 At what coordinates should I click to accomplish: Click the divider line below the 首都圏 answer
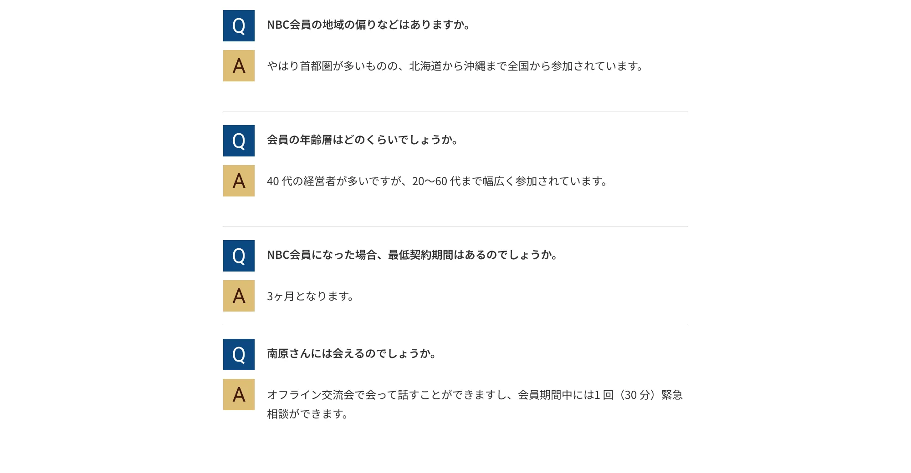tap(455, 111)
